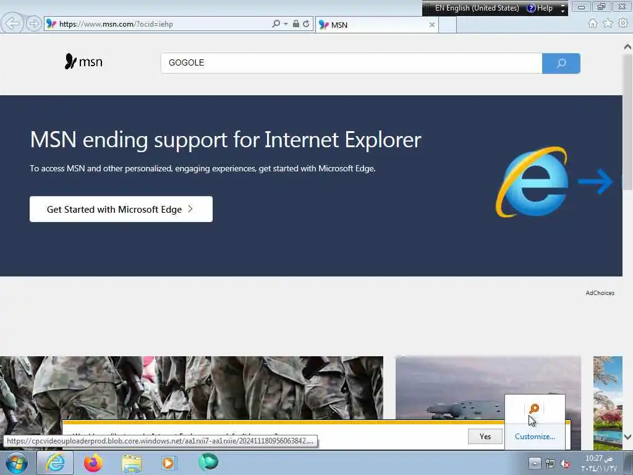Click the page scrollbar down arrow
The width and height of the screenshot is (633, 475).
point(627,437)
